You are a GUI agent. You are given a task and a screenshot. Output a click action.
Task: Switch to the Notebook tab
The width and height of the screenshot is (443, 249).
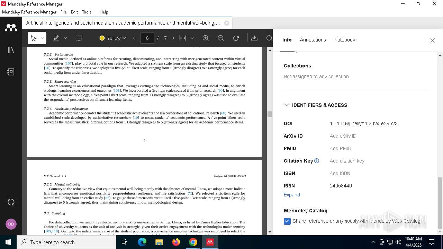[345, 40]
